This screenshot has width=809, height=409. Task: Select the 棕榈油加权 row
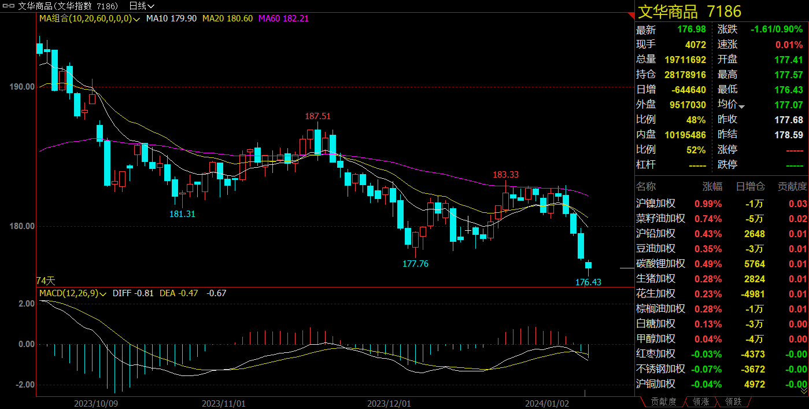click(722, 309)
